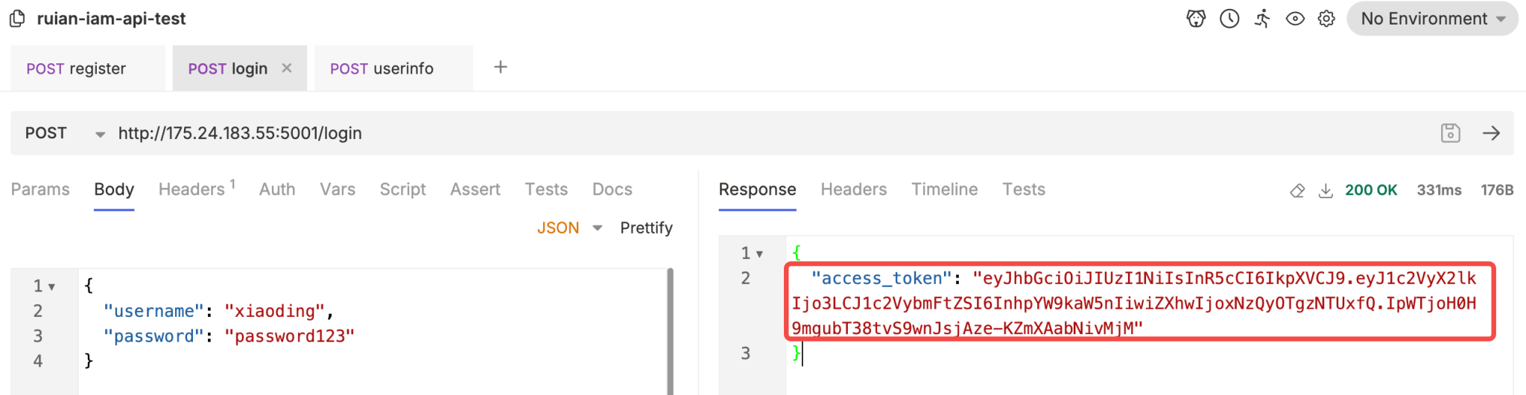The height and width of the screenshot is (395, 1526).
Task: Open collection settings gear icon
Action: pos(1326,19)
